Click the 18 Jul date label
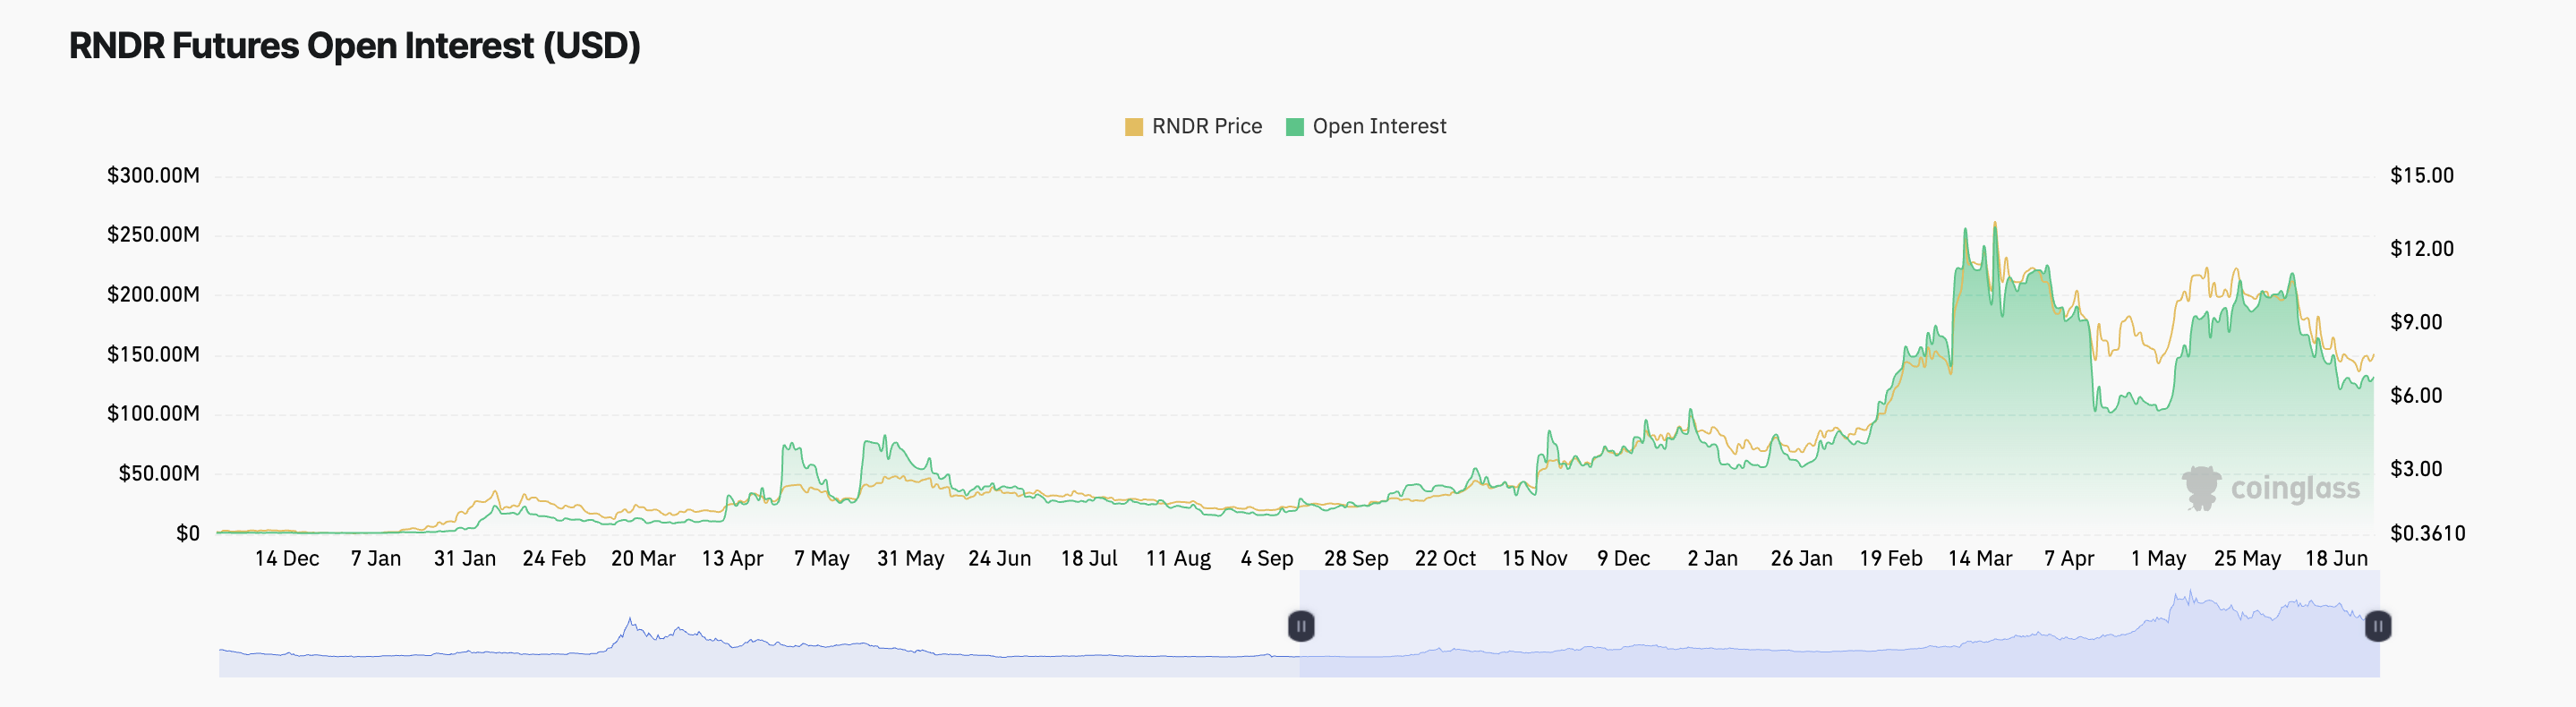The width and height of the screenshot is (2576, 707). point(1089,559)
